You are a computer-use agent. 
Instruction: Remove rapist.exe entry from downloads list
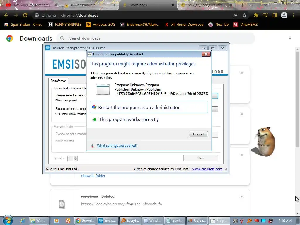[242, 197]
